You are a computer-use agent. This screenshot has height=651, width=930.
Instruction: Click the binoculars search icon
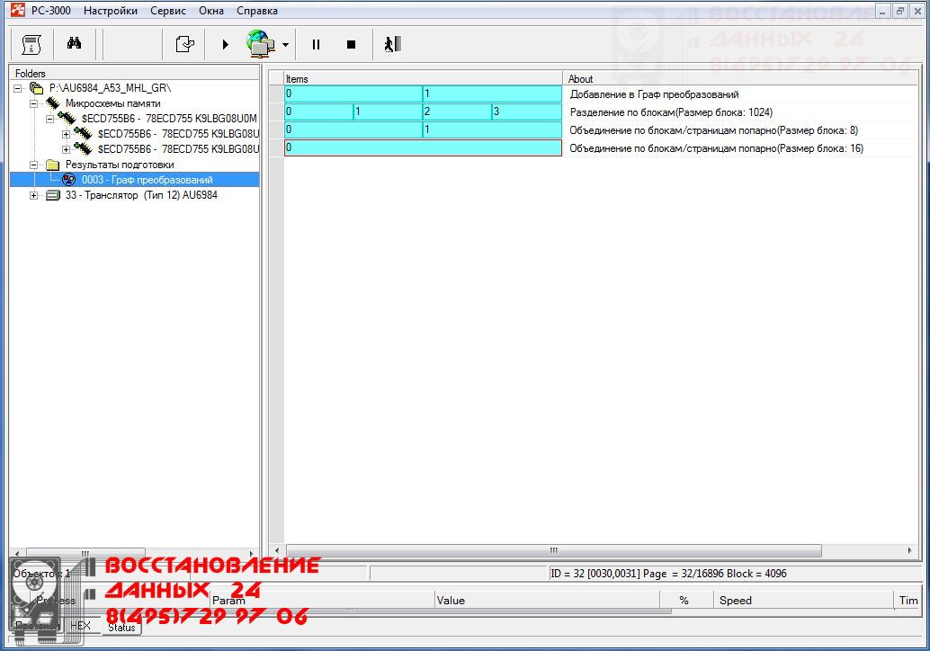(75, 44)
